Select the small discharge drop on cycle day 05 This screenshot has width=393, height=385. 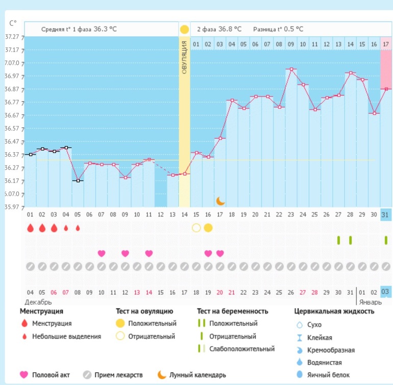tap(78, 228)
